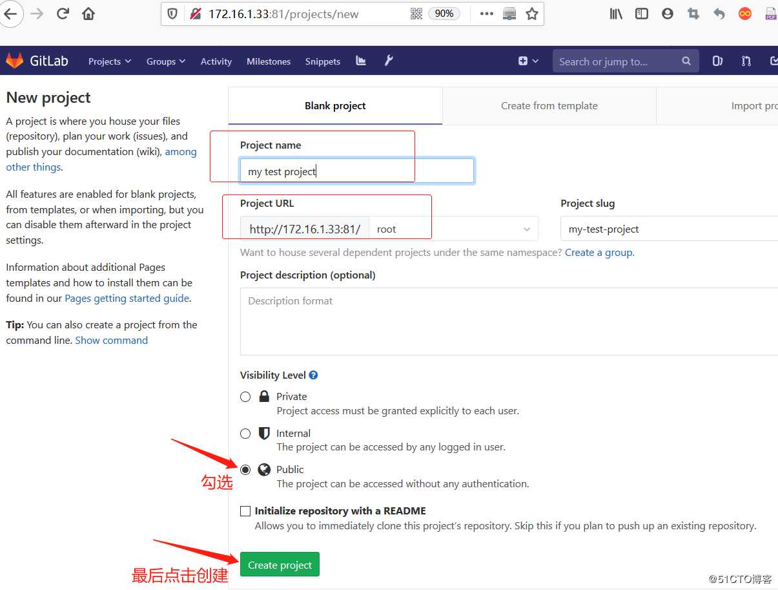Click the address bar container icon
The image size is (778, 590).
pos(509,14)
